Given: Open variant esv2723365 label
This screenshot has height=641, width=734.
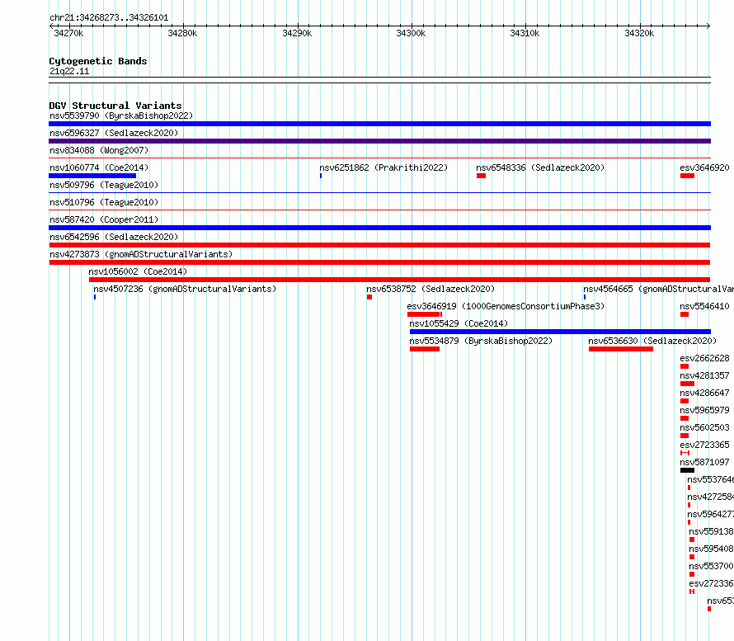Looking at the screenshot, I should pos(704,445).
